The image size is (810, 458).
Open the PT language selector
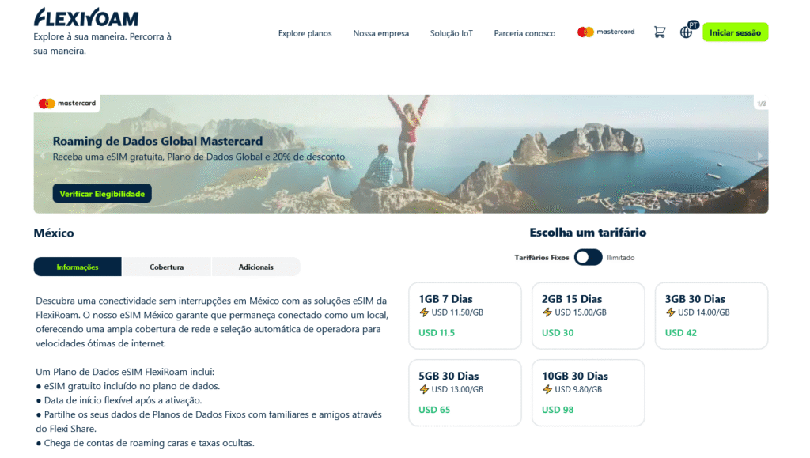point(686,32)
